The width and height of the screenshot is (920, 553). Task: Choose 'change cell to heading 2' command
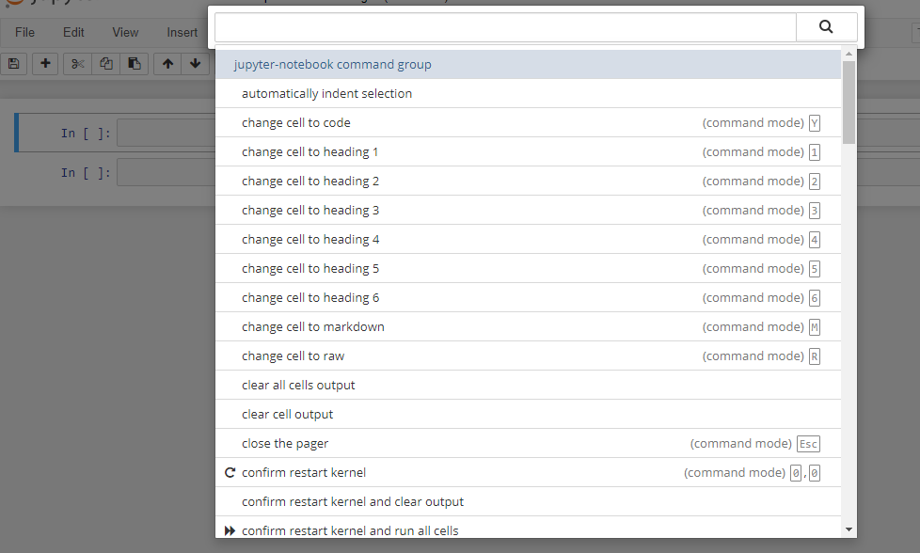(x=528, y=182)
